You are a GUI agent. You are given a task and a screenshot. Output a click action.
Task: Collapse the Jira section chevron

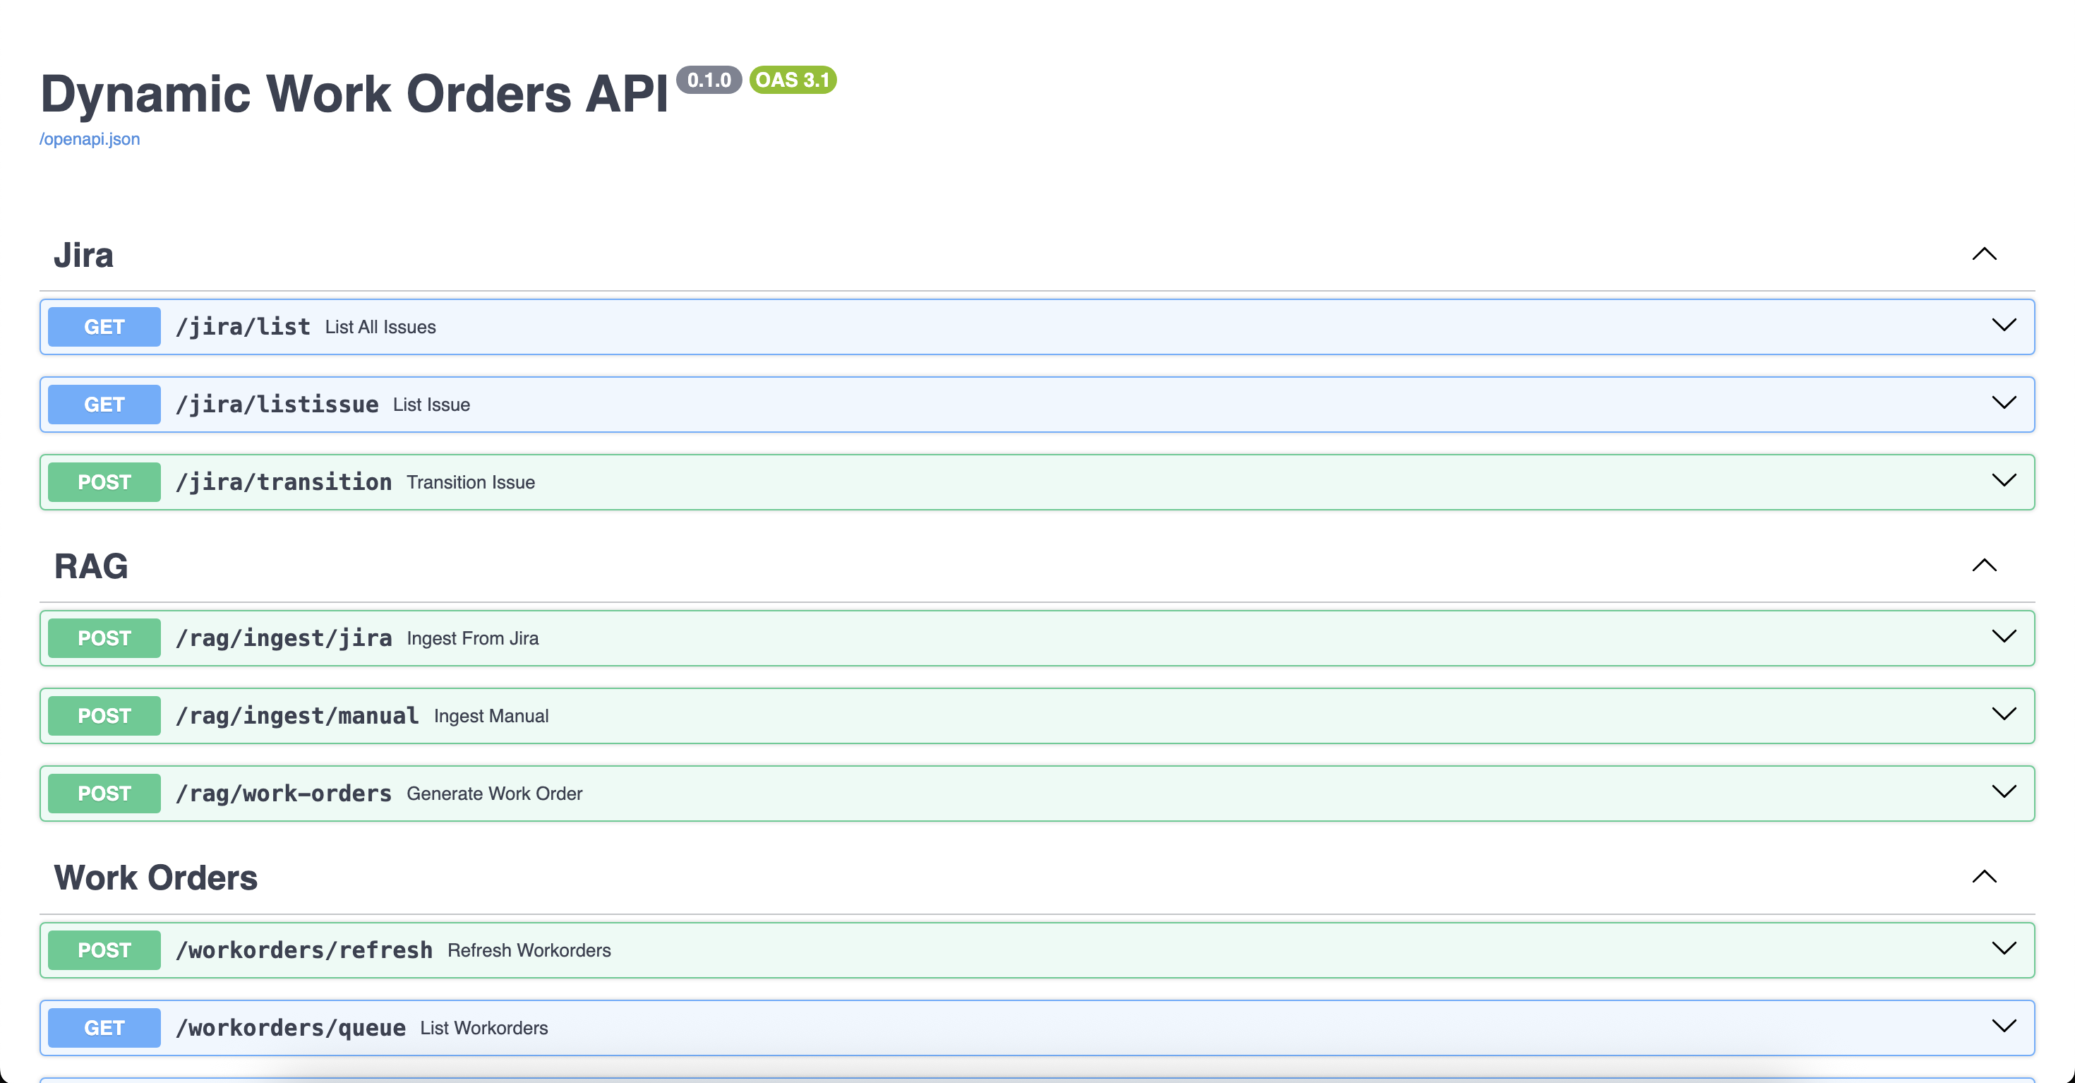1984,255
